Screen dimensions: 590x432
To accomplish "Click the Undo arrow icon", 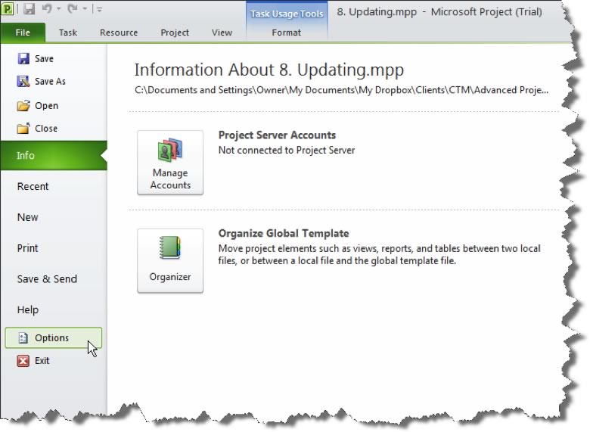I will tap(47, 8).
